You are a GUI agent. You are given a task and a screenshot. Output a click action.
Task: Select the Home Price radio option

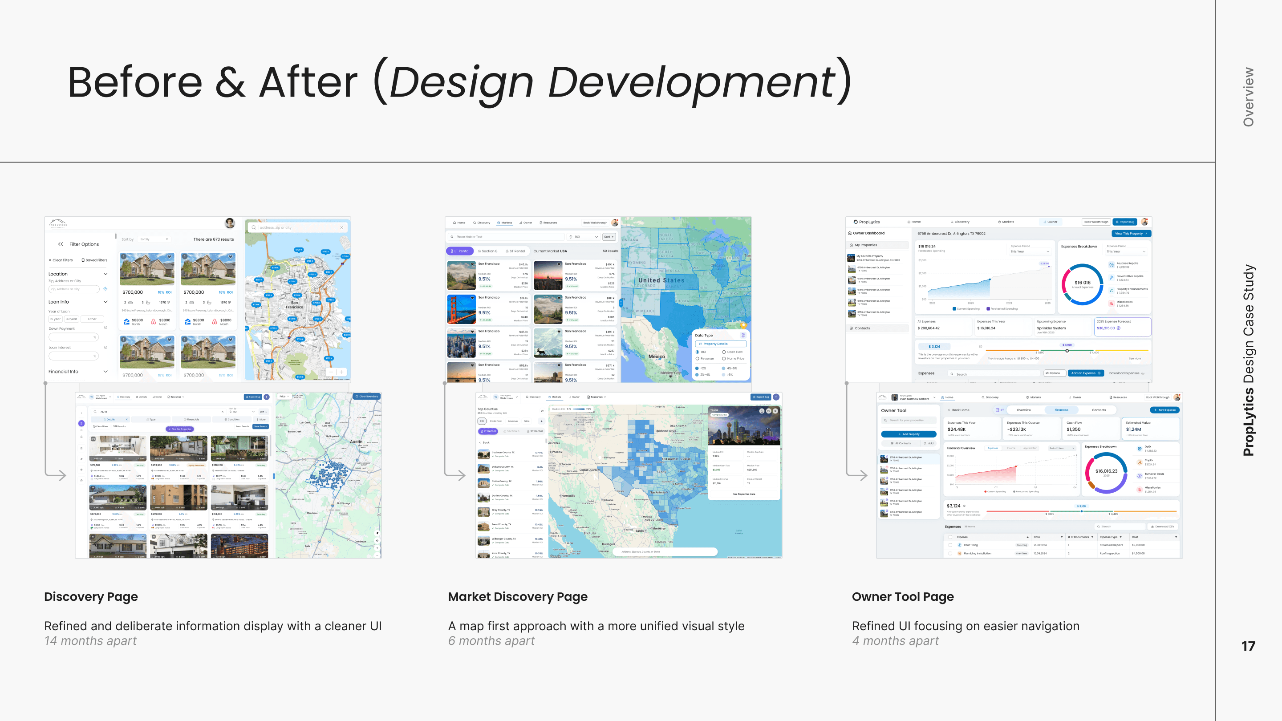point(724,358)
